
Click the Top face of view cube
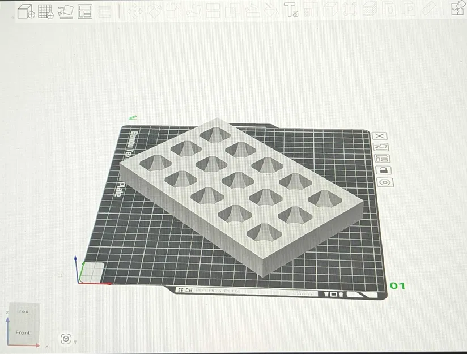(x=24, y=312)
